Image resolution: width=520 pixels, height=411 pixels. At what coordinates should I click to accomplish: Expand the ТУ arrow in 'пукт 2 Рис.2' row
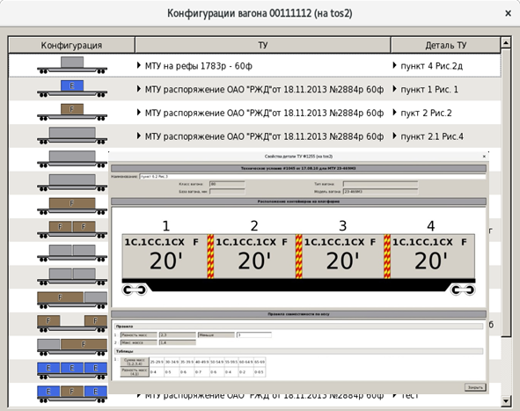(x=139, y=113)
